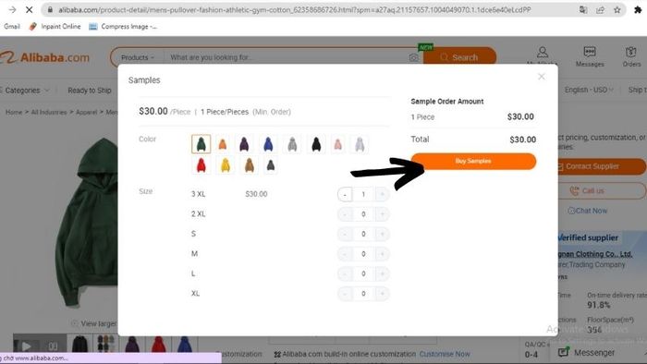
Task: Click the browser forward arrow
Action: [12, 9]
